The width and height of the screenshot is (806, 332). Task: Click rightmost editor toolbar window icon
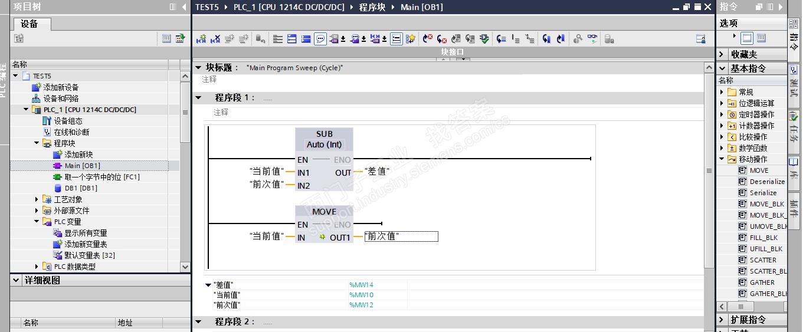[700, 39]
